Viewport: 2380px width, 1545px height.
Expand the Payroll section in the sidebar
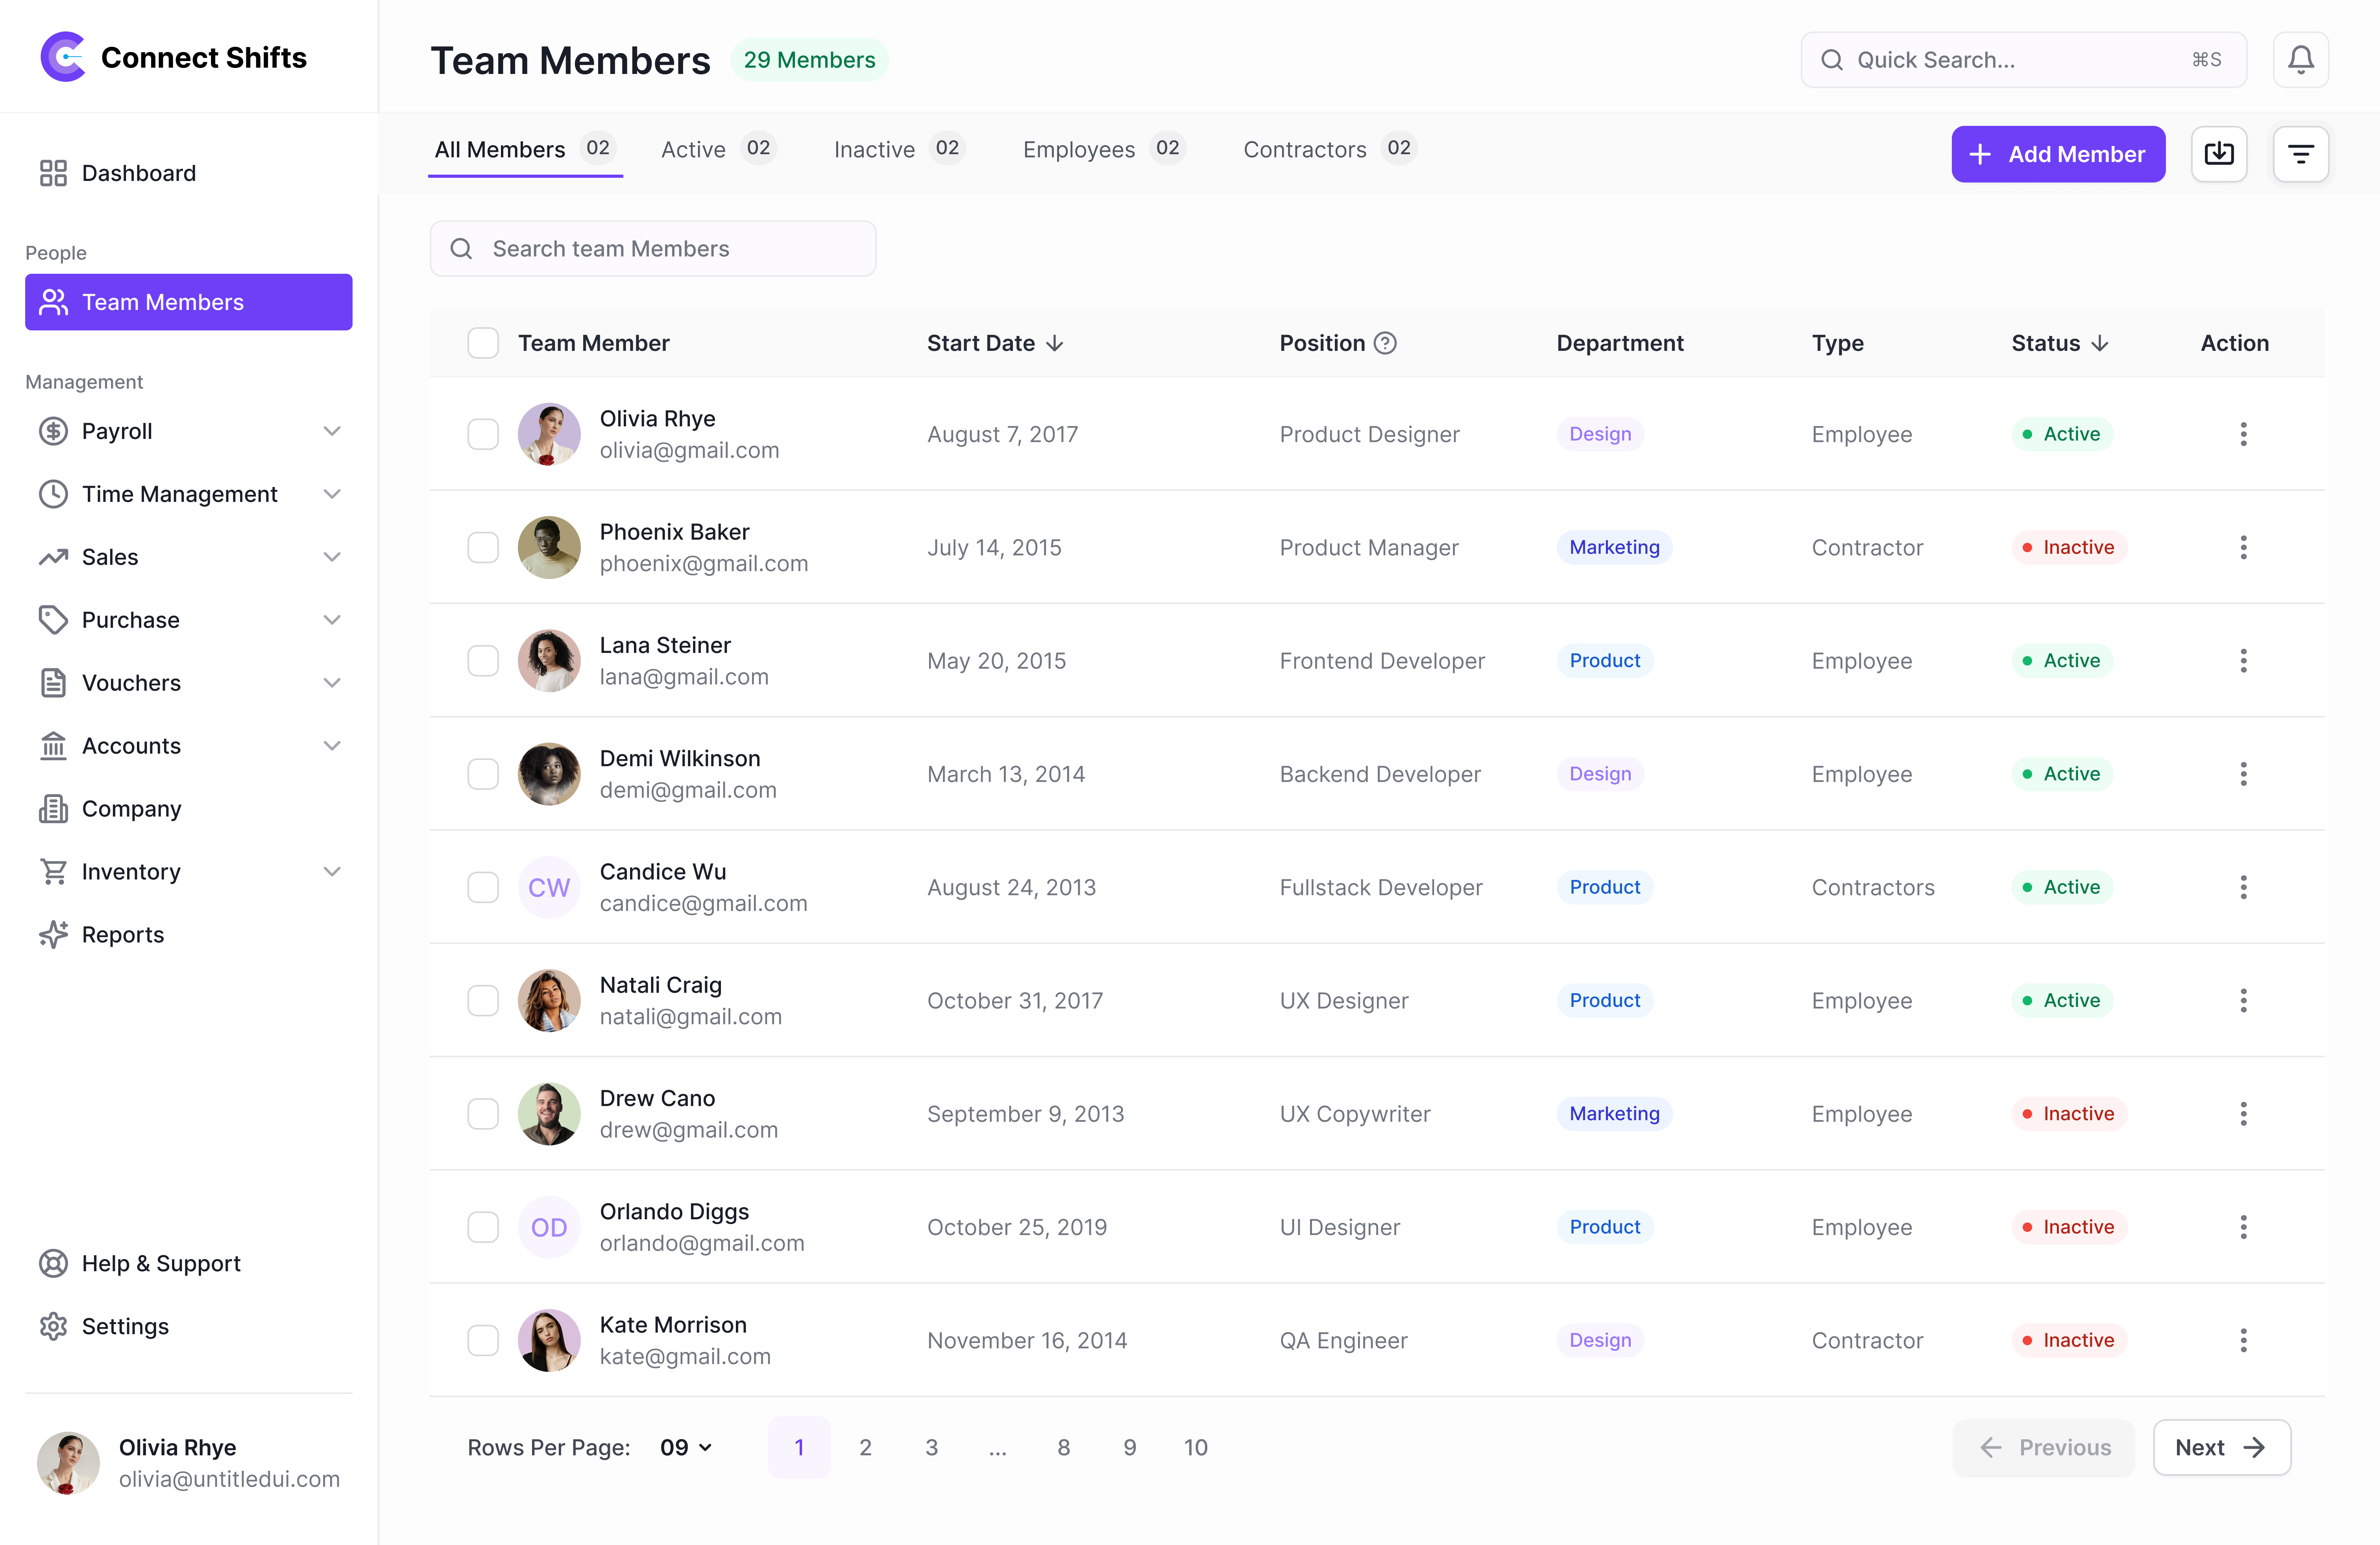pos(332,431)
